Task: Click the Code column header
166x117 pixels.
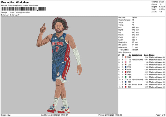Action: 146,55
